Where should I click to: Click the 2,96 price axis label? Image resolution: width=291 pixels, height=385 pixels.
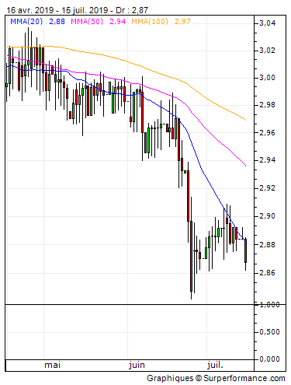268,133
